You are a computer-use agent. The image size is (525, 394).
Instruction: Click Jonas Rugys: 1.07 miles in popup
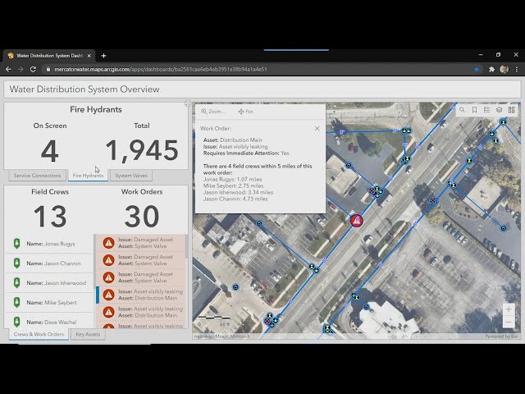pos(233,179)
